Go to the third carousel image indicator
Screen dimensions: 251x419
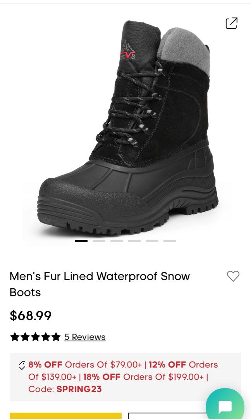click(x=117, y=241)
